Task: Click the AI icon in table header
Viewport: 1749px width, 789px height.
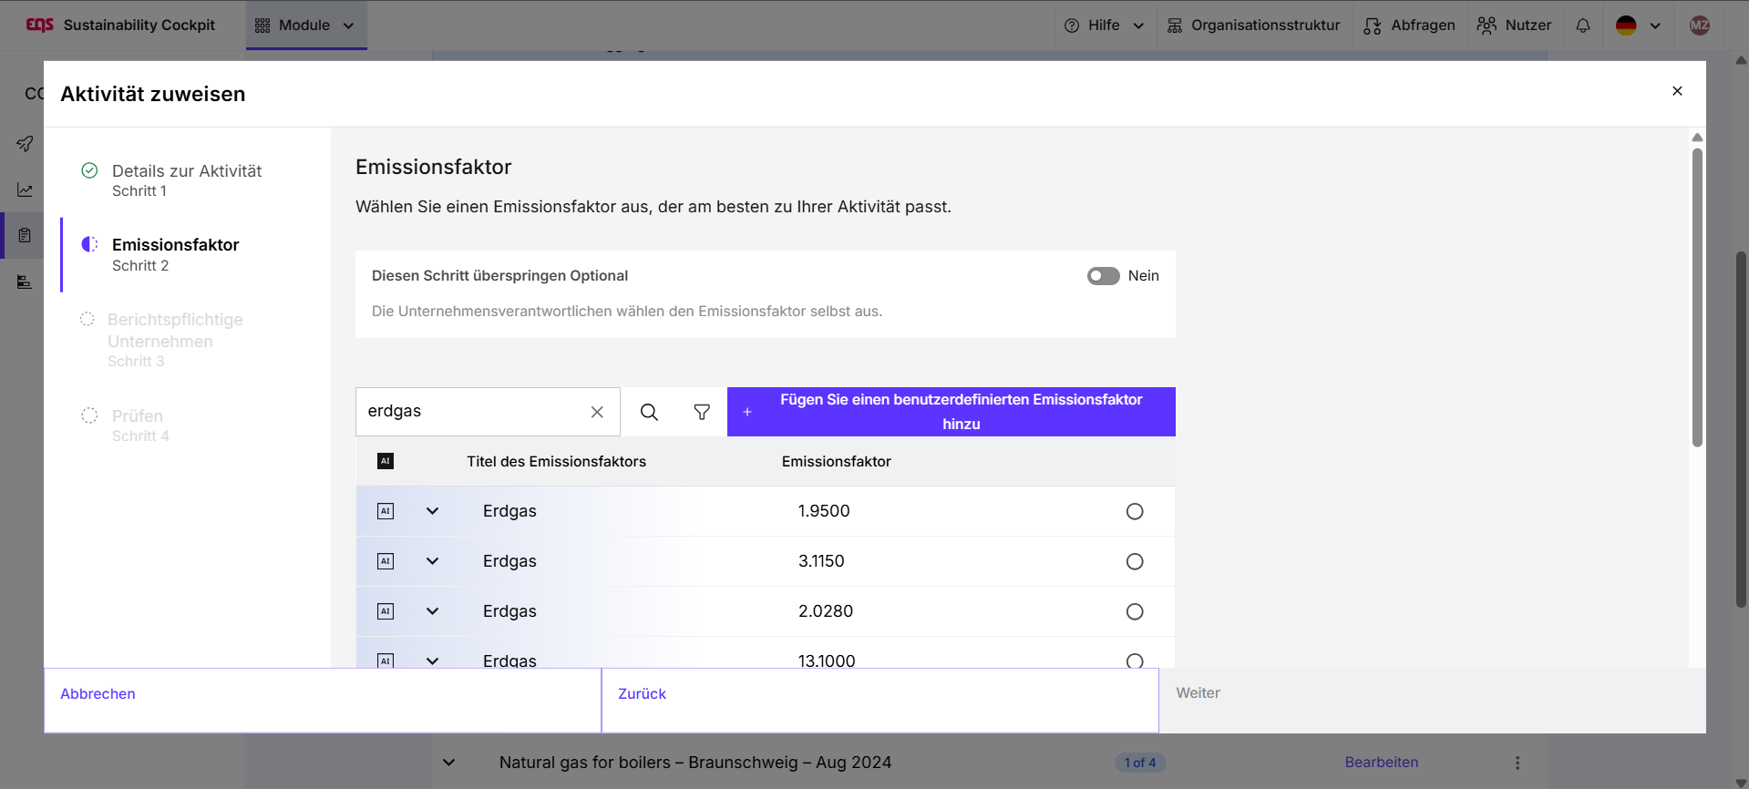Action: [x=386, y=461]
